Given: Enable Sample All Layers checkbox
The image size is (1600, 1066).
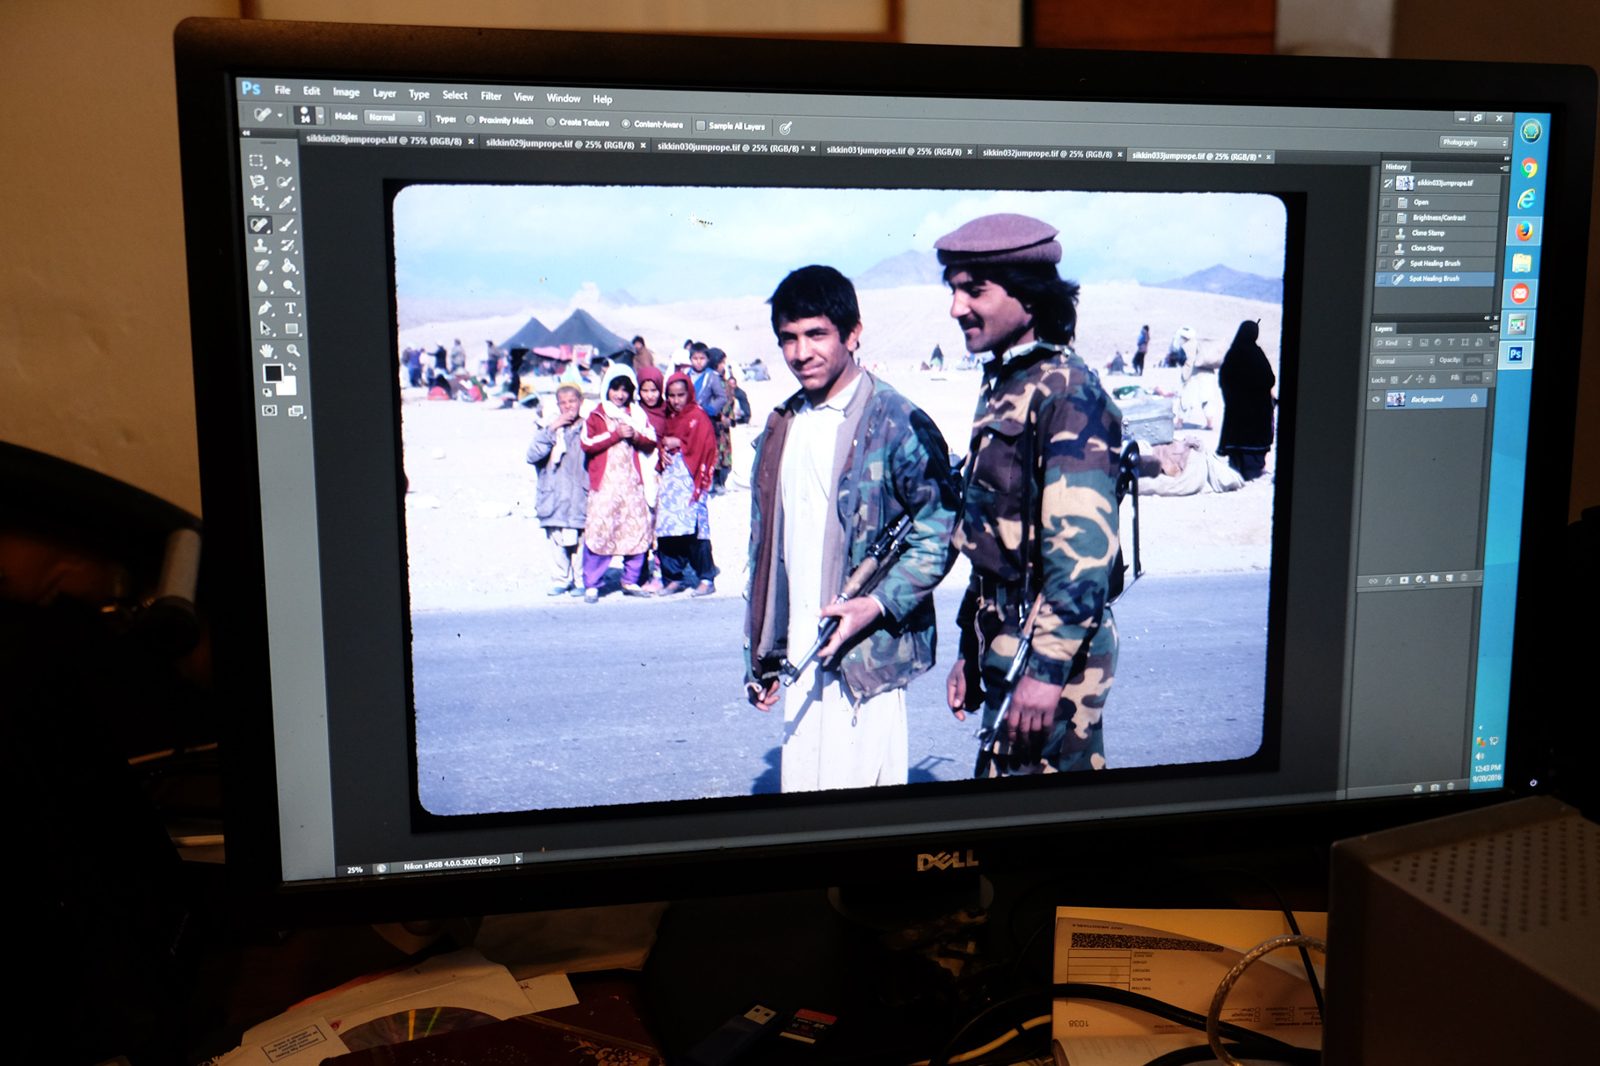Looking at the screenshot, I should 701,126.
